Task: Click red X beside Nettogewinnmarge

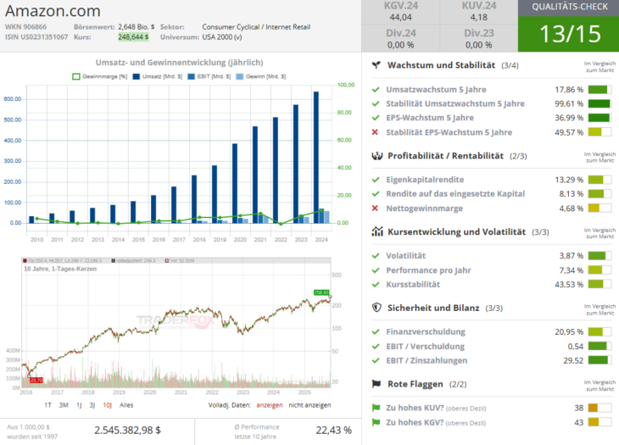Action: tap(376, 209)
